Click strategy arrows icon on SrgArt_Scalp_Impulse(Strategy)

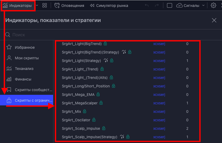click(122, 137)
